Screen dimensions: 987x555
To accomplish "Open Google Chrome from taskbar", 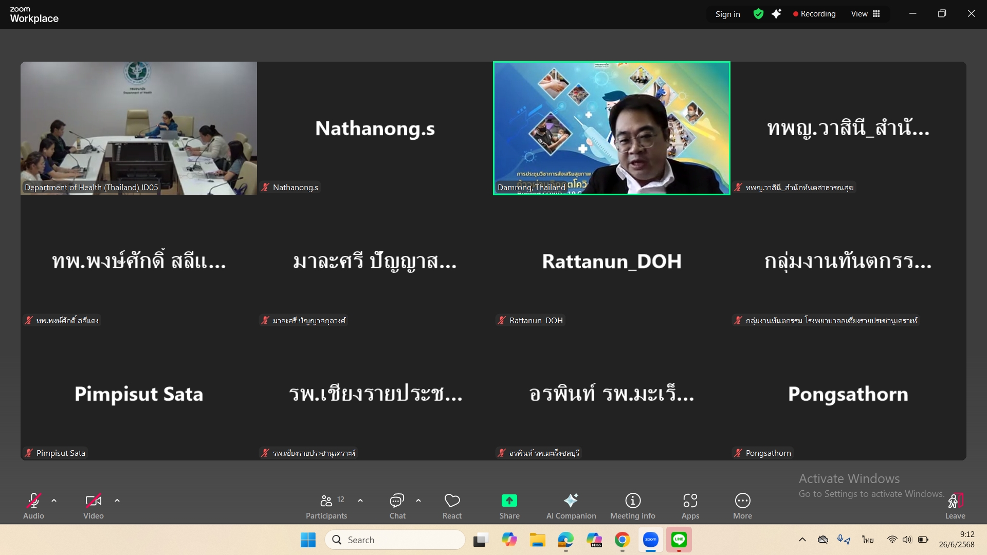I will (623, 540).
